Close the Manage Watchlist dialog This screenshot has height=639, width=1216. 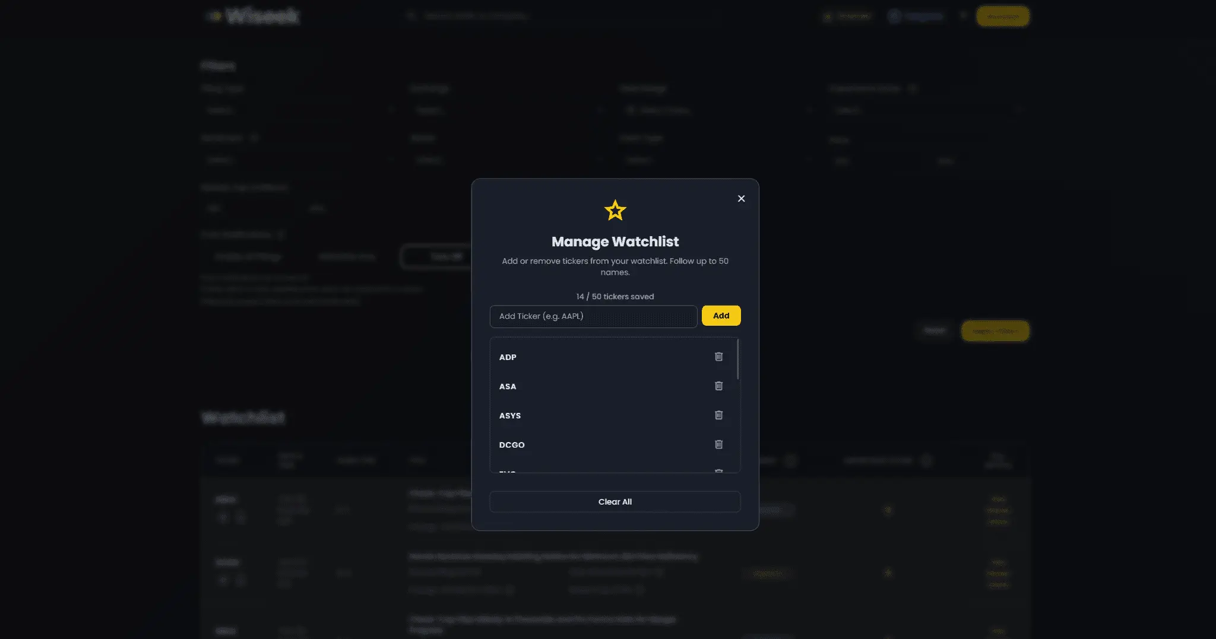point(741,198)
